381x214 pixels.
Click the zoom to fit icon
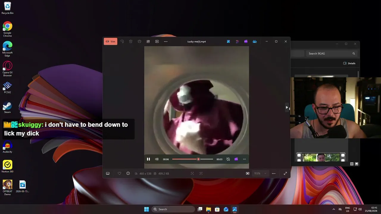click(192, 174)
